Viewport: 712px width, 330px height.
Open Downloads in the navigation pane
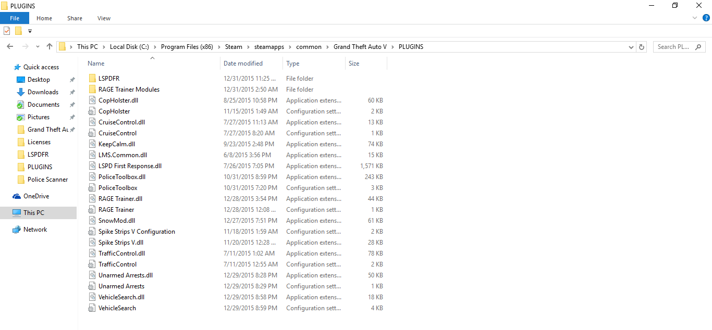point(43,92)
